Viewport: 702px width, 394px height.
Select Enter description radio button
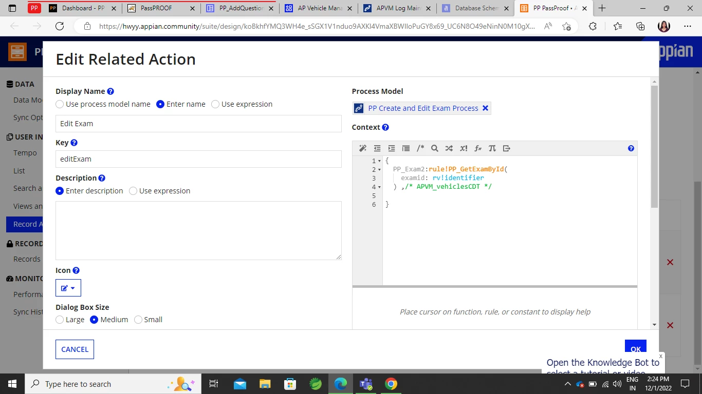tap(60, 191)
